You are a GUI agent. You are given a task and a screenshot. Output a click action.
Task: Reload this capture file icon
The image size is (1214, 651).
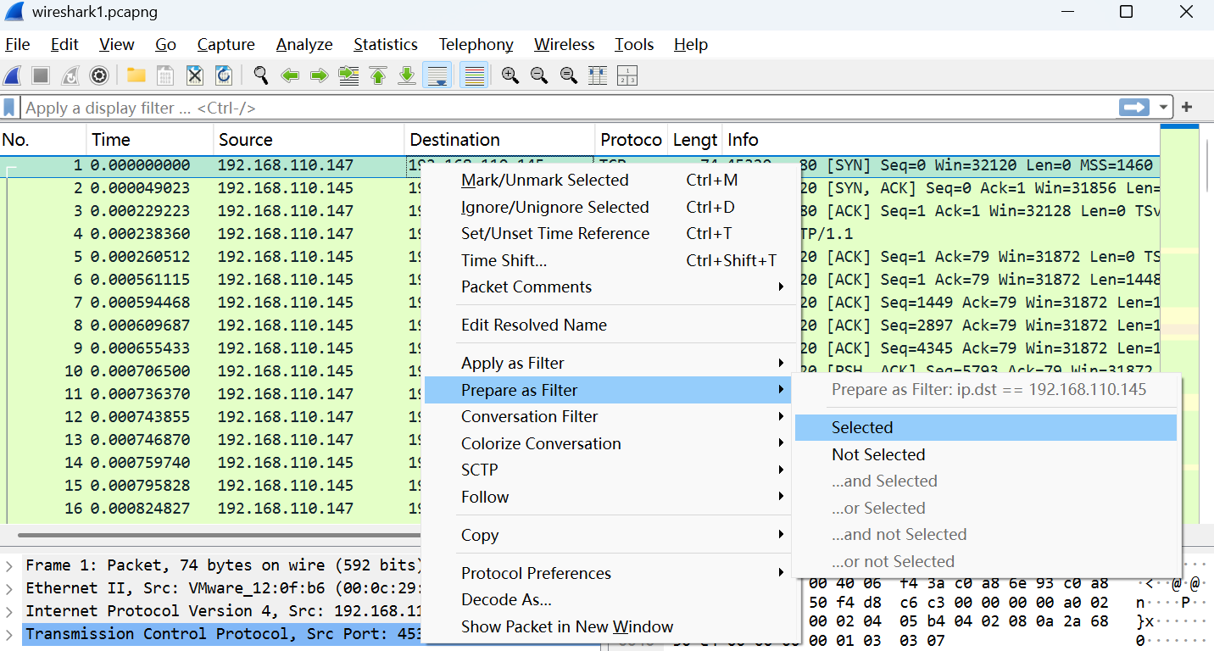(x=224, y=76)
